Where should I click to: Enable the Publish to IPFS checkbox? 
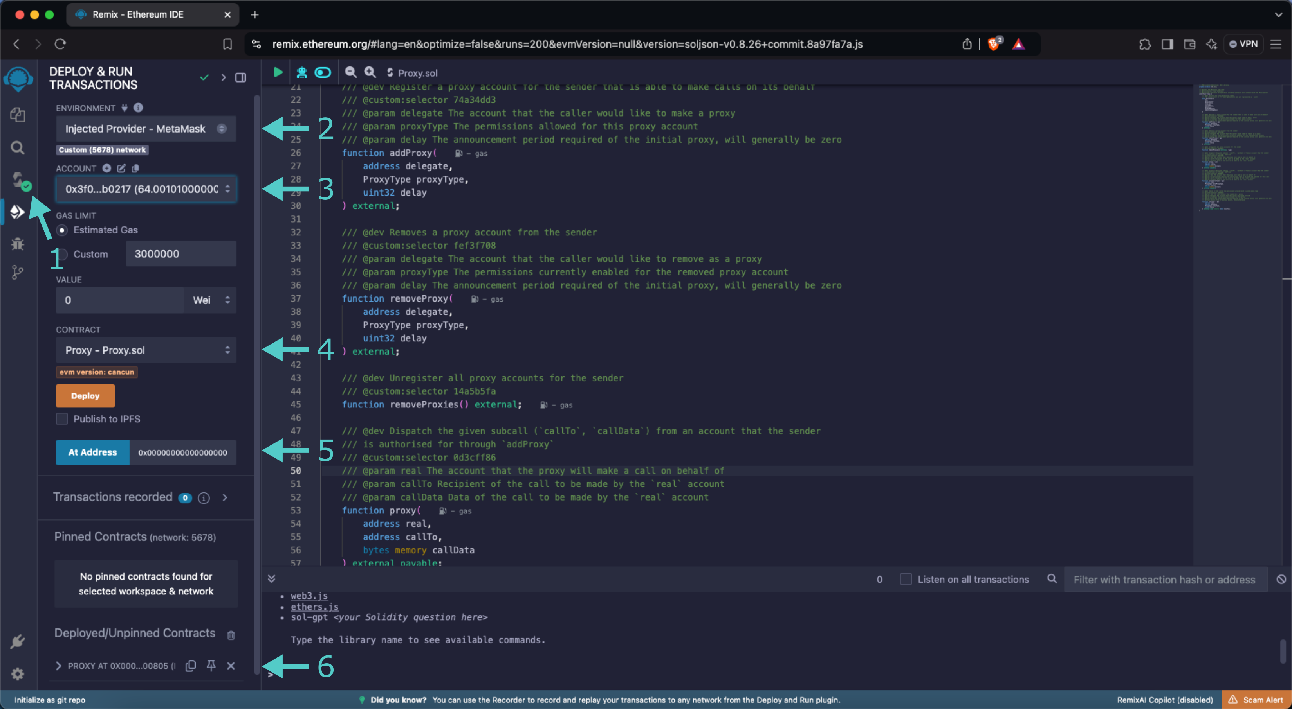click(62, 419)
